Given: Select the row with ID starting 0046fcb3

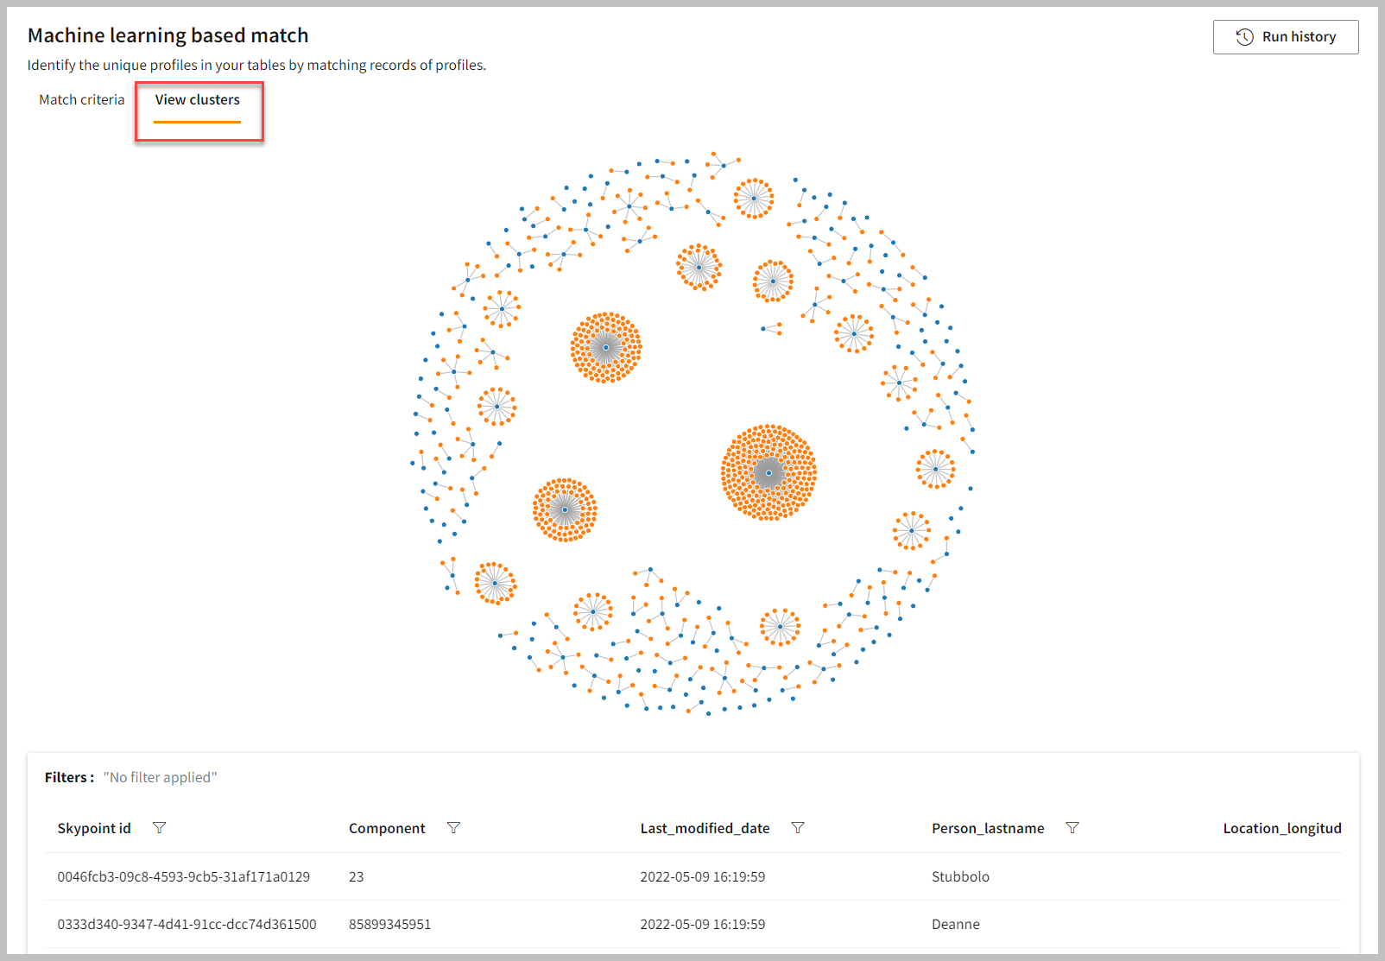Looking at the screenshot, I should [183, 876].
